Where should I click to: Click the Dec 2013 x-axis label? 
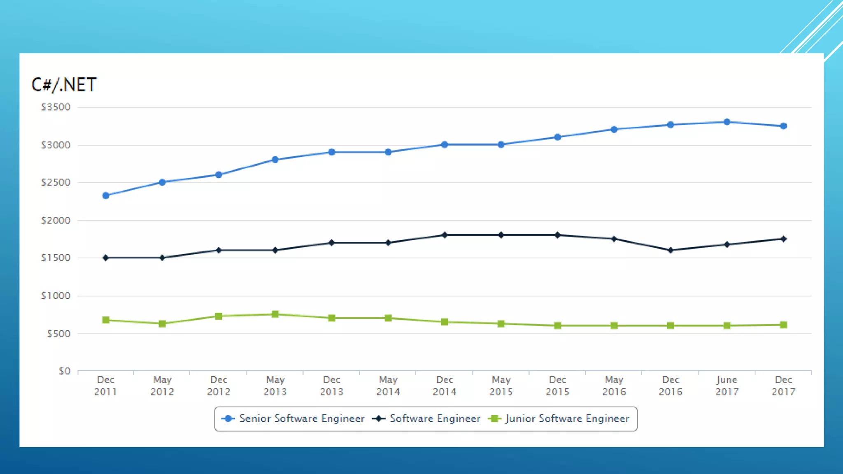(x=332, y=386)
